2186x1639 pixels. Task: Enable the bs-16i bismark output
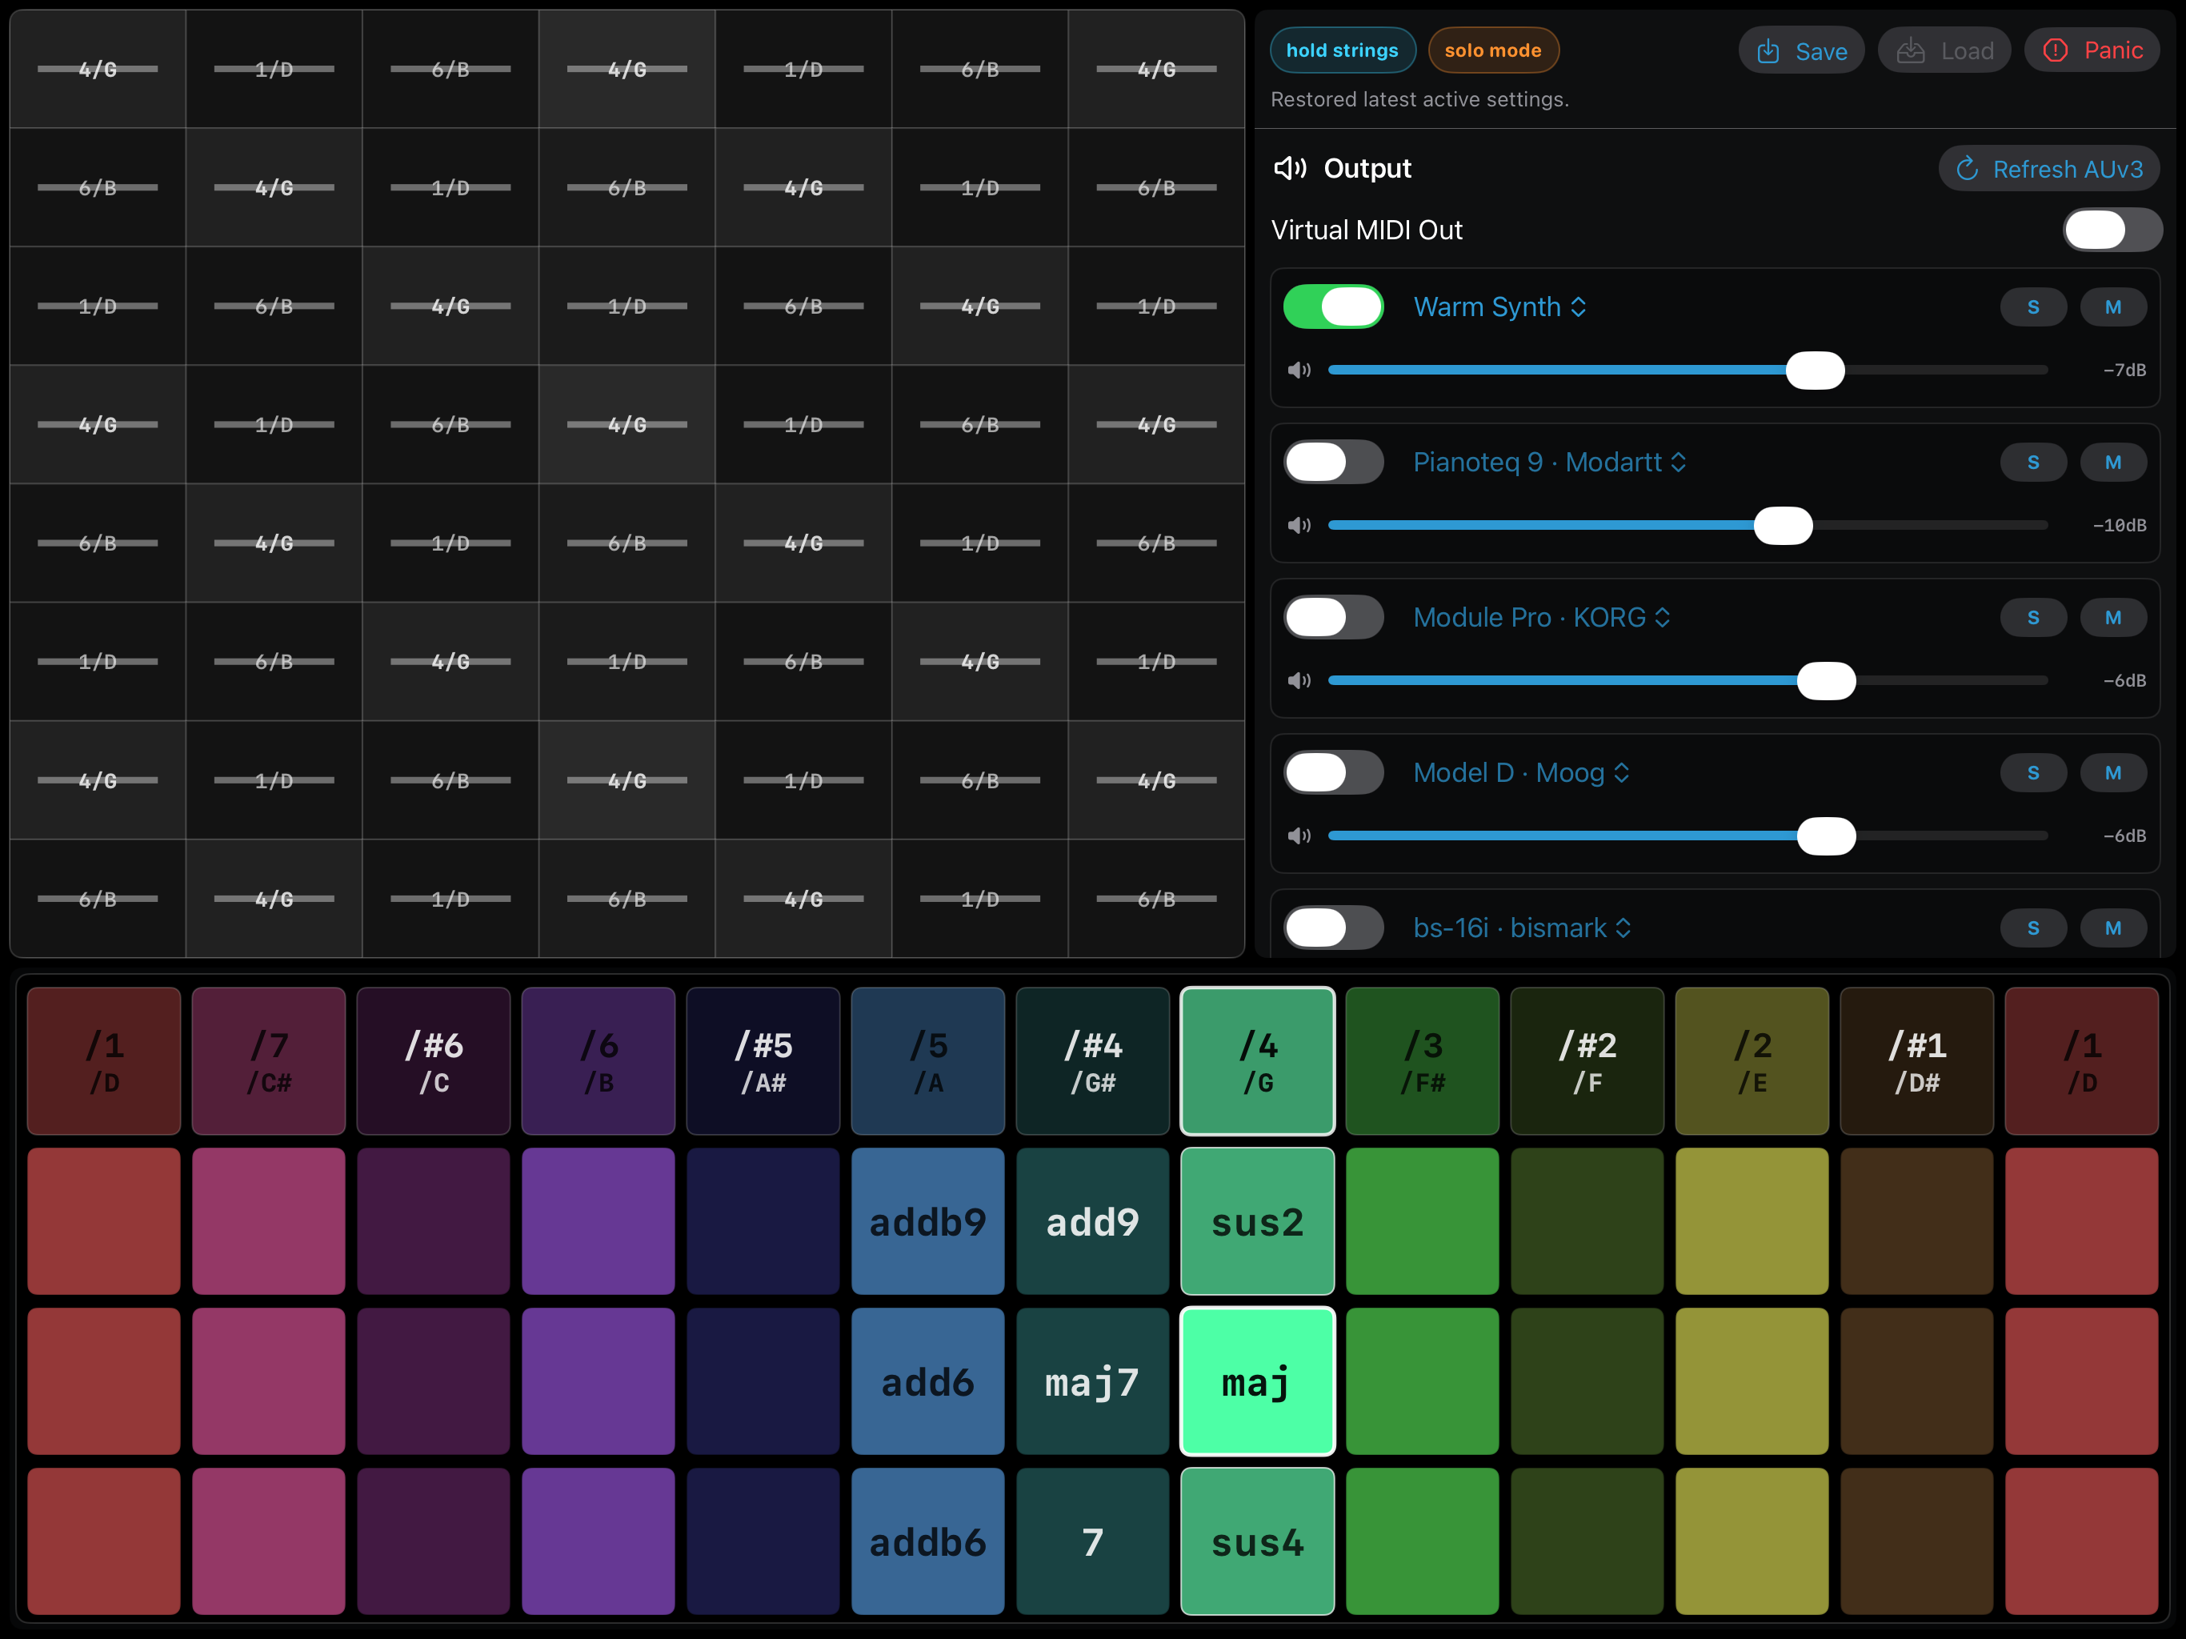point(1333,928)
